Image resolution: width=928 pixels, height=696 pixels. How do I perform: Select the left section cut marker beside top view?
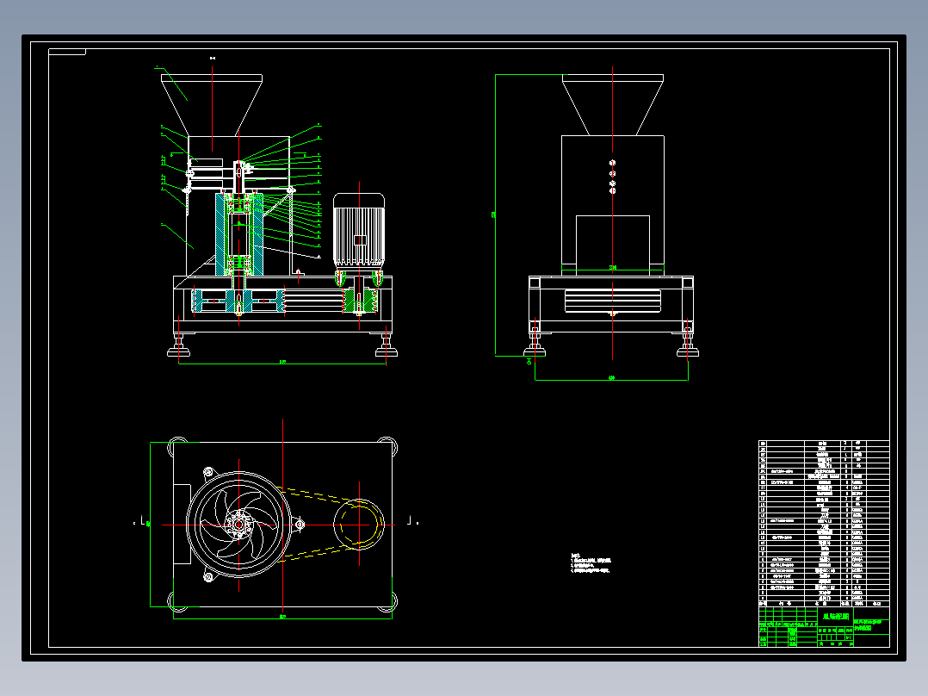[139, 520]
